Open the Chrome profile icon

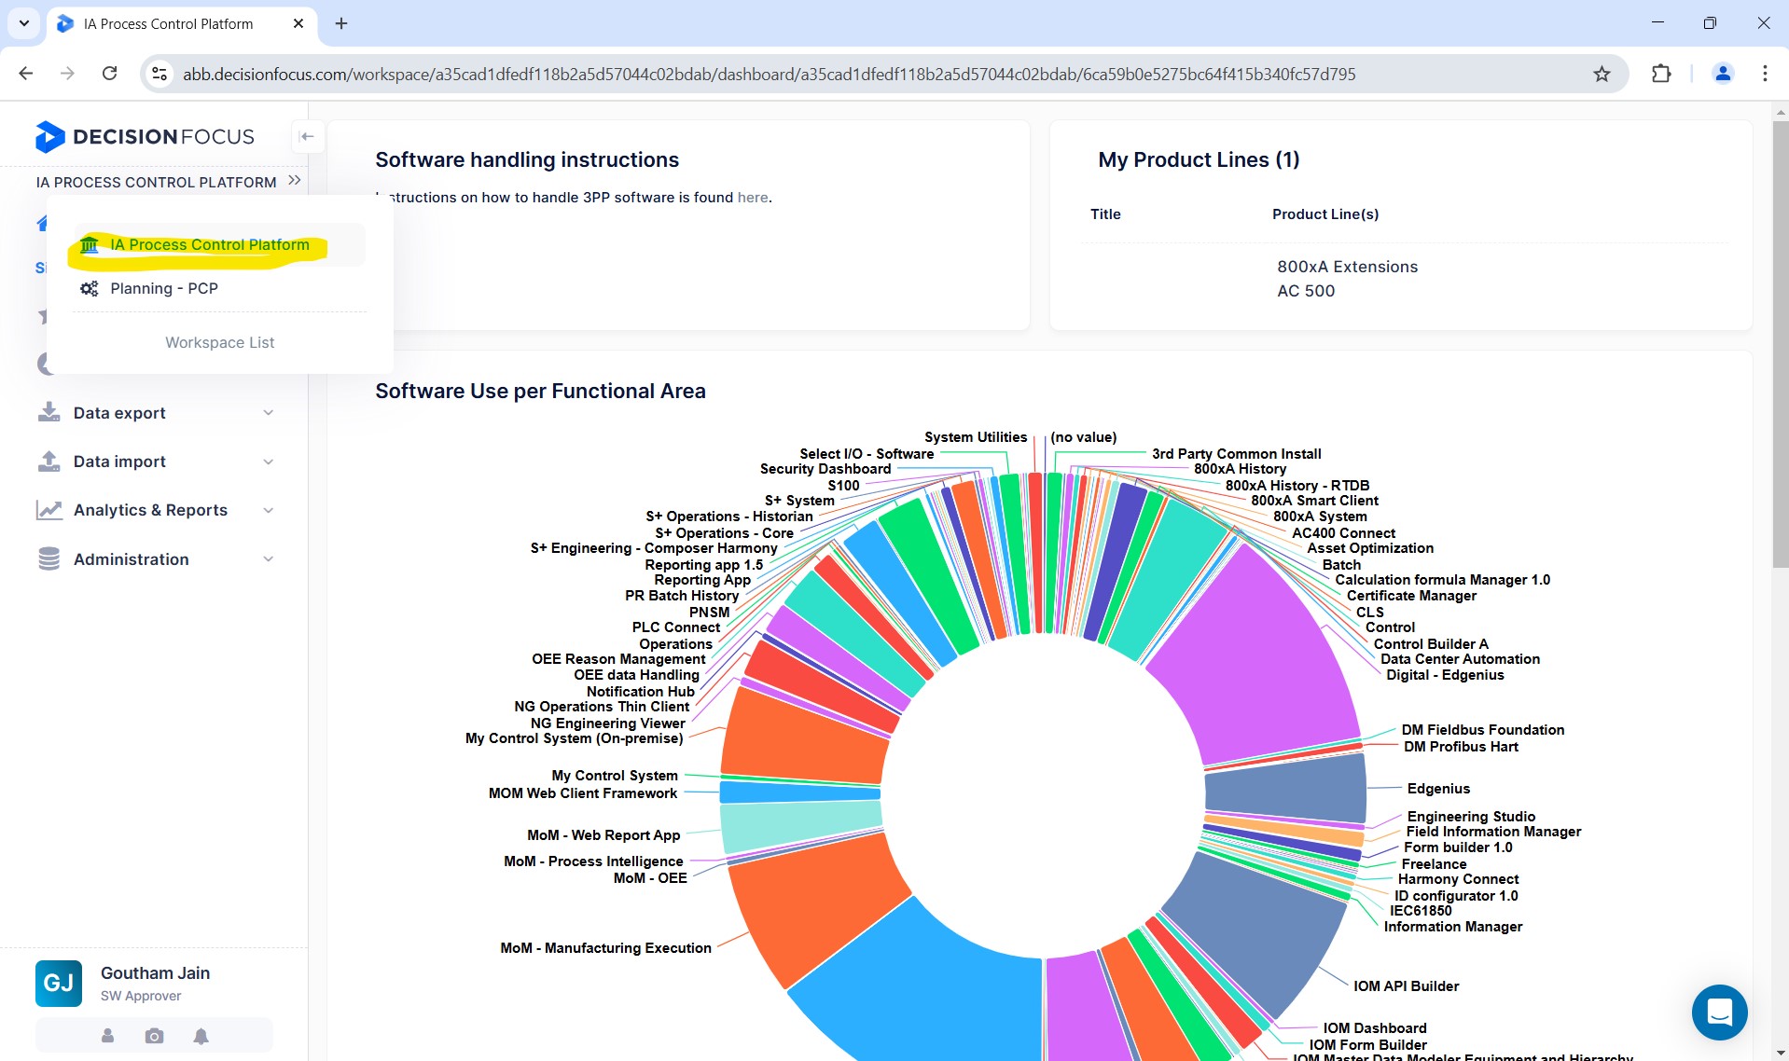pyautogui.click(x=1723, y=74)
